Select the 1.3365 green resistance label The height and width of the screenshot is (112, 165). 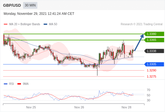[x=154, y=40]
